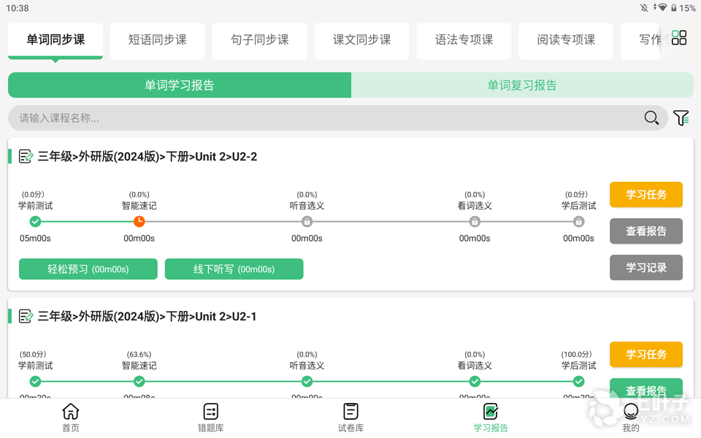
Task: Click the locked 听音选义 step in U2-2
Action: pyautogui.click(x=307, y=222)
